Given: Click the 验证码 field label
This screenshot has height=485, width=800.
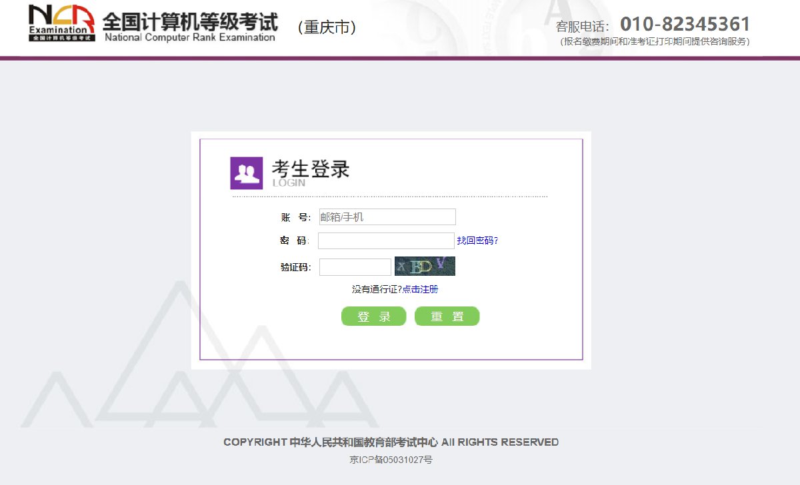Looking at the screenshot, I should [295, 268].
